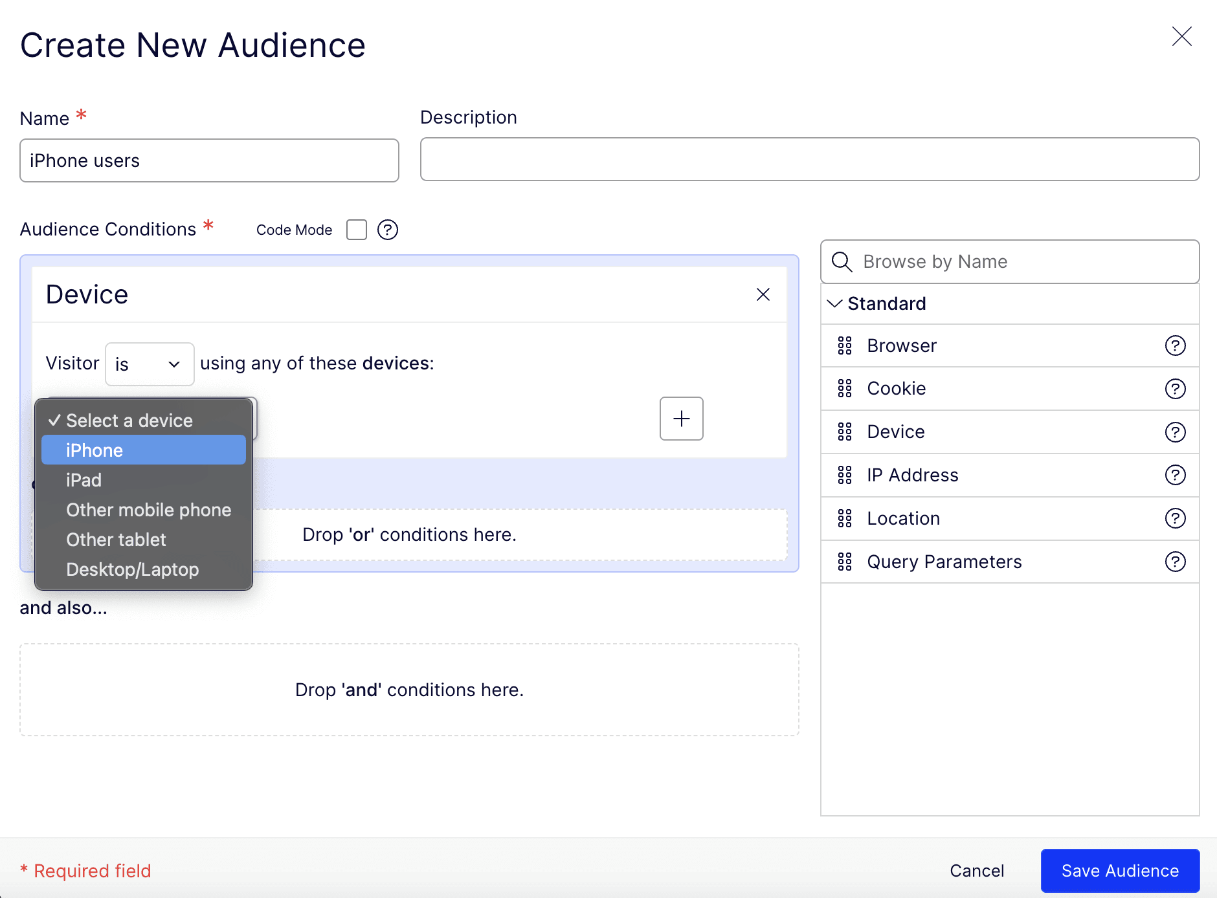This screenshot has height=898, width=1217.
Task: Click the drag handle for Location condition
Action: pos(845,518)
